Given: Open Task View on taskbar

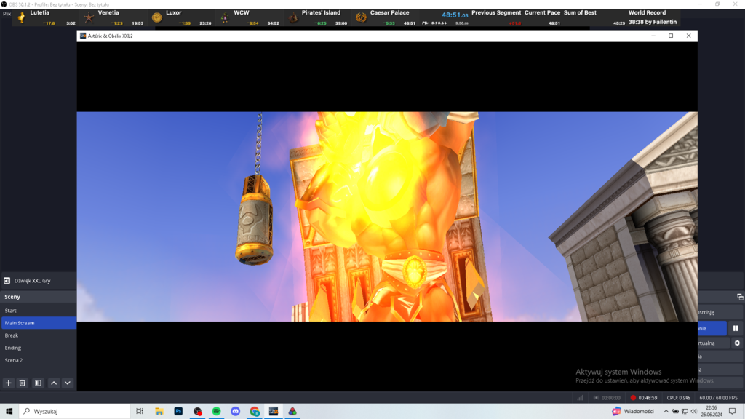Looking at the screenshot, I should pyautogui.click(x=140, y=412).
